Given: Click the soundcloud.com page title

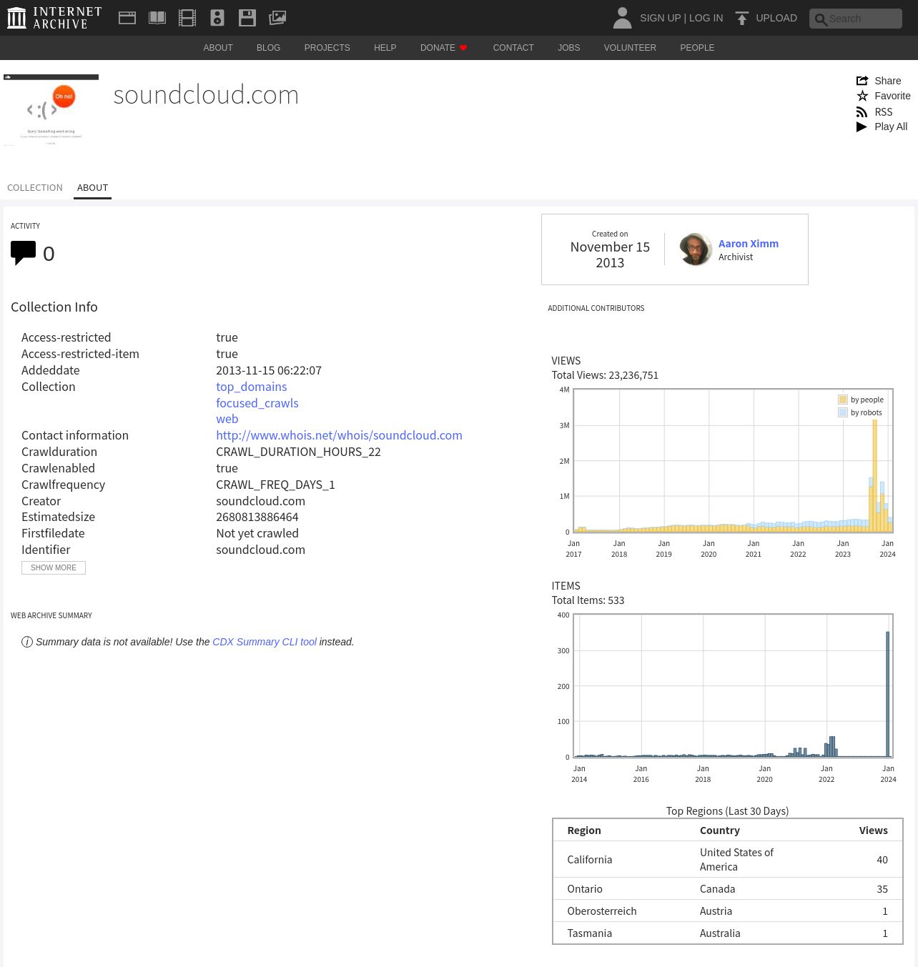Looking at the screenshot, I should tap(206, 94).
